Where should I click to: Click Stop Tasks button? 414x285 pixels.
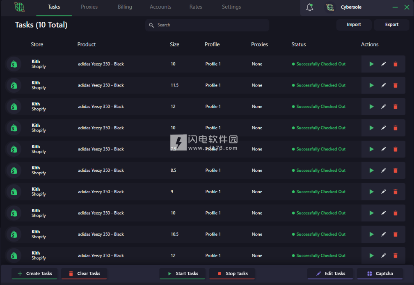(x=232, y=274)
